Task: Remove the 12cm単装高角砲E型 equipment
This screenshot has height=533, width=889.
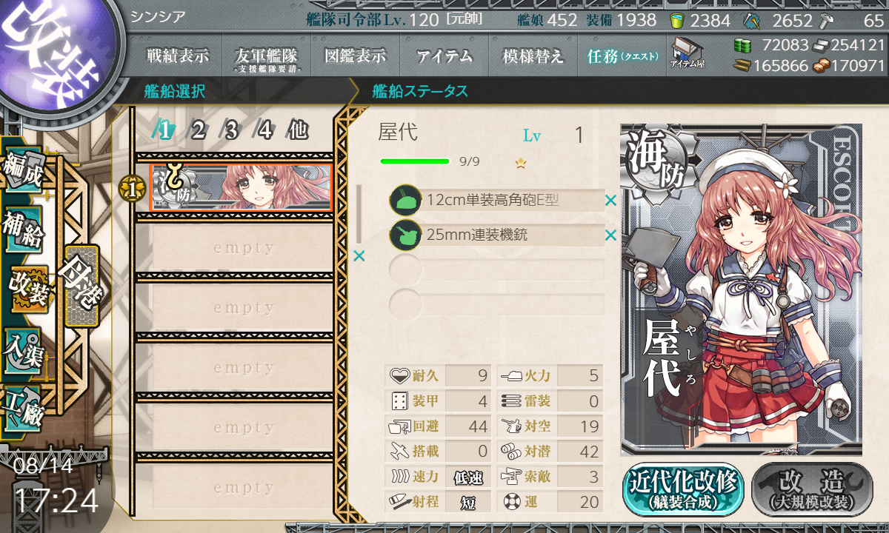Action: coord(610,200)
